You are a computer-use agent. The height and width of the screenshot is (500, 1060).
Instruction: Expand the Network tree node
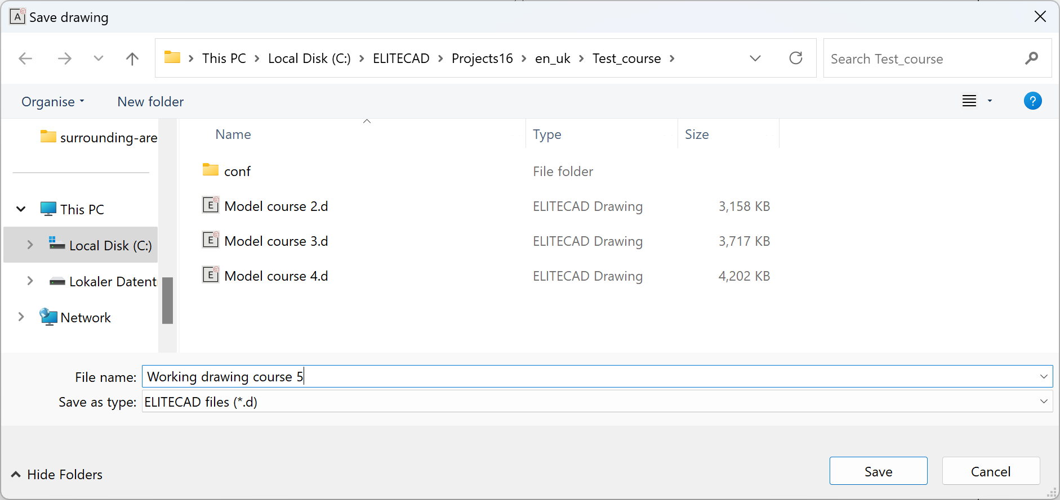pos(21,317)
